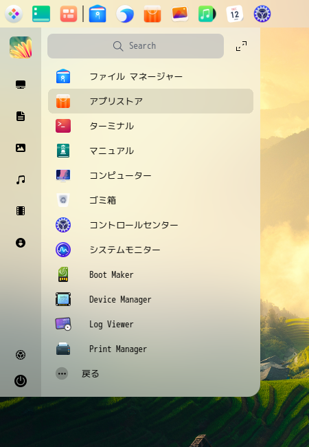Launch Device Manager
This screenshot has height=447, width=309.
pos(150,299)
